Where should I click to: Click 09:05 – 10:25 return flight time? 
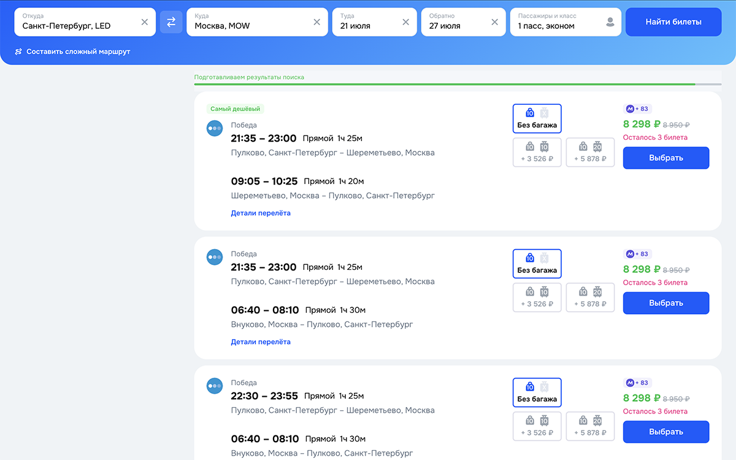point(264,182)
